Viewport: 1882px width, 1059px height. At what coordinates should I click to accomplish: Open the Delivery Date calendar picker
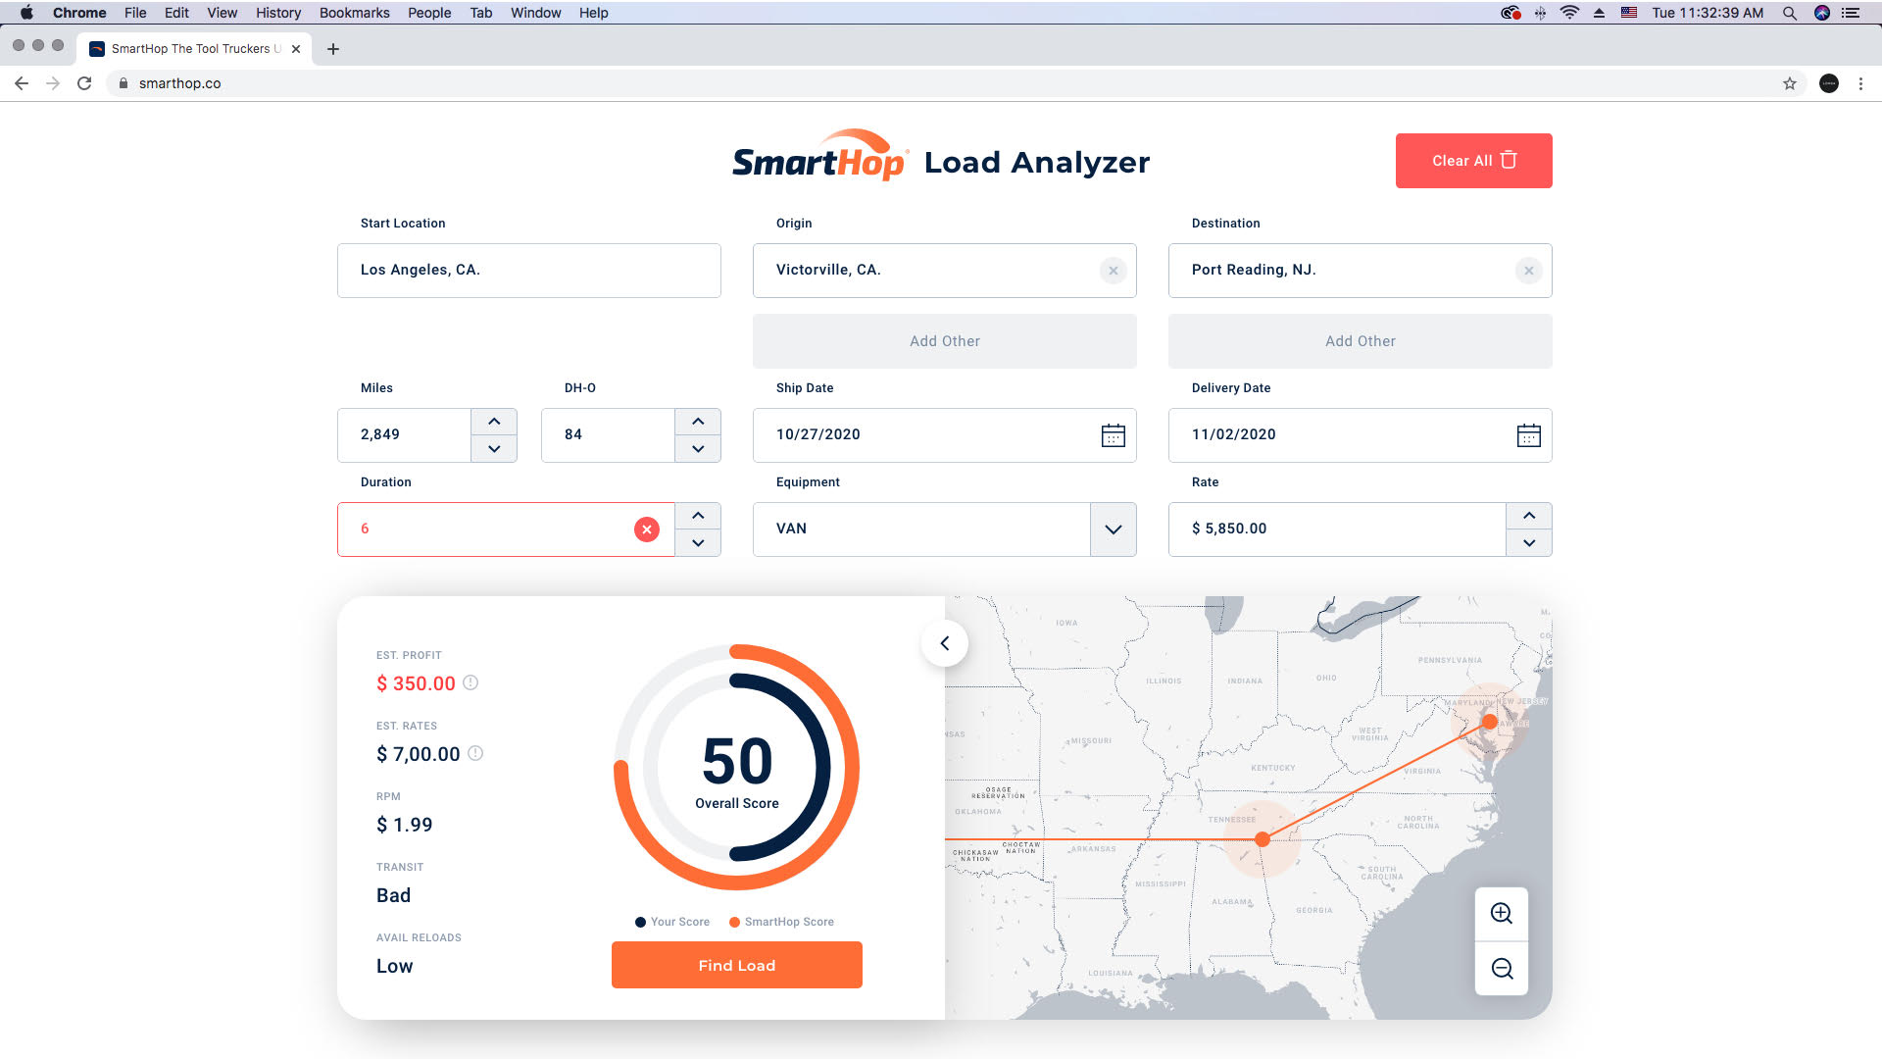click(x=1528, y=435)
